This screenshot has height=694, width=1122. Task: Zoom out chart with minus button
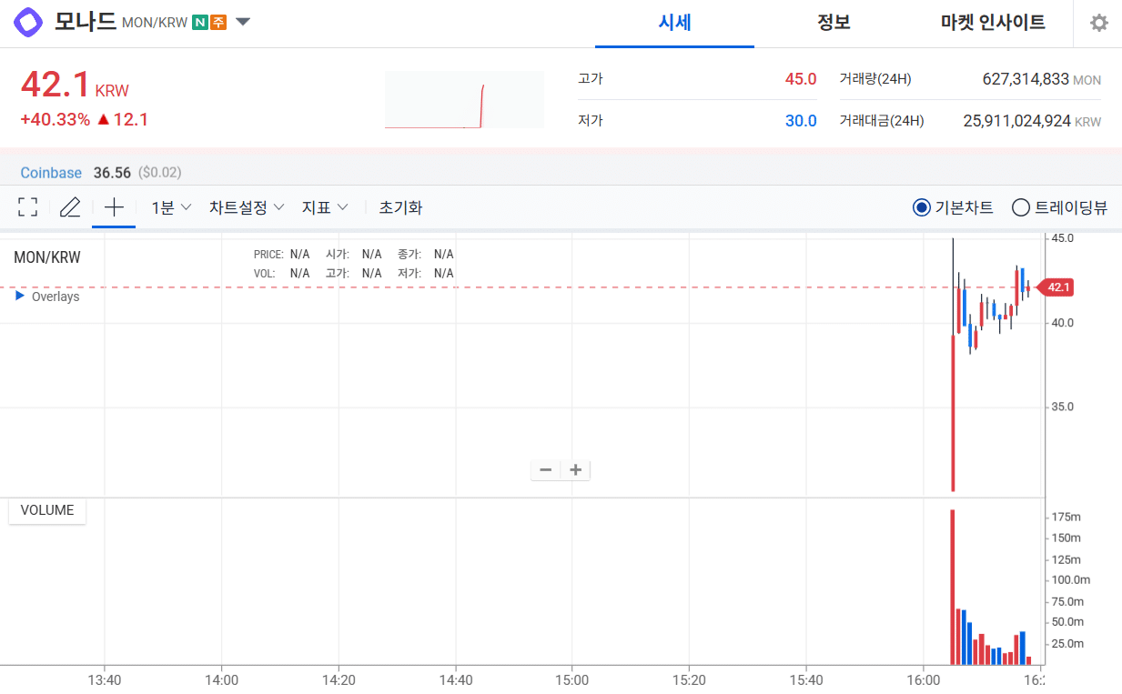click(x=546, y=470)
